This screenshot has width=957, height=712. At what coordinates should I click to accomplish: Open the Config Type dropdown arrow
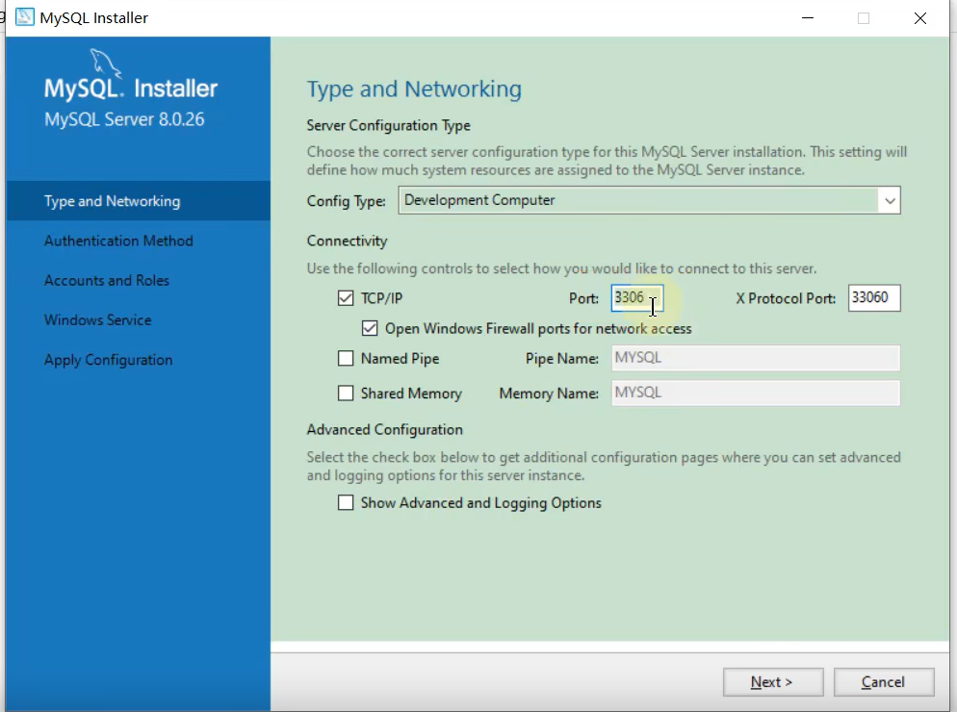[889, 200]
